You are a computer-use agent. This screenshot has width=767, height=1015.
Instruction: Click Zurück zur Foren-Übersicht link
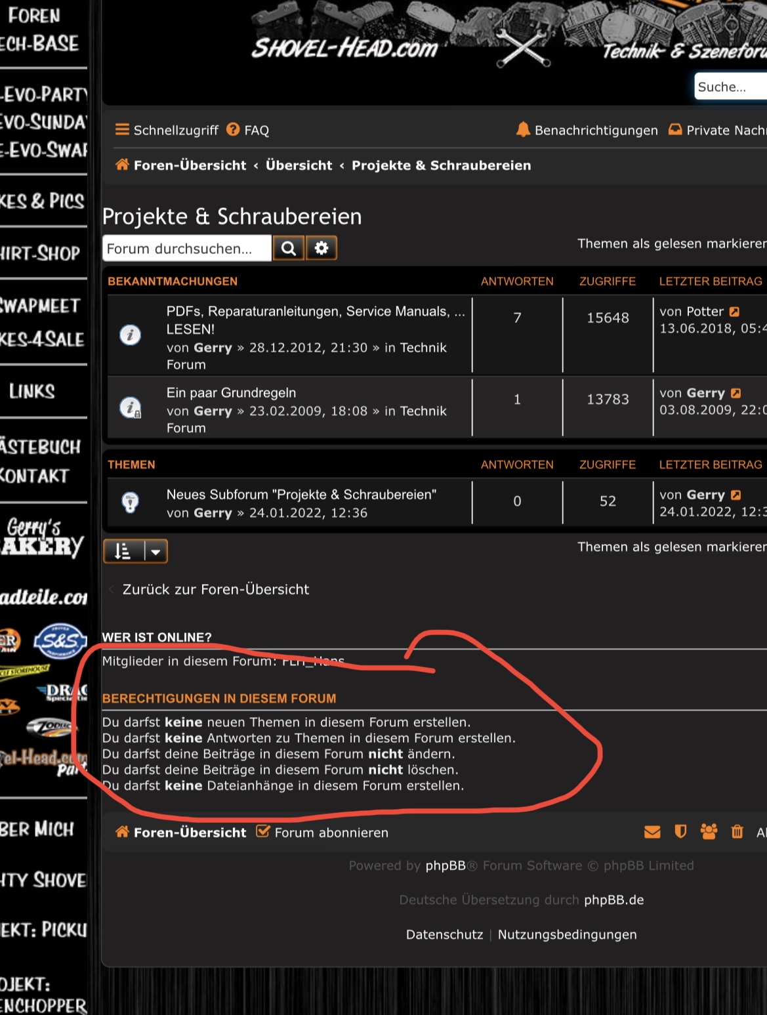coord(215,589)
